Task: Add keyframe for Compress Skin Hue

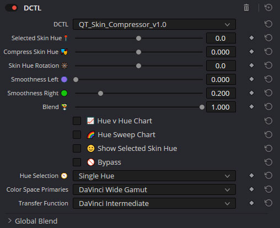Action: tap(251, 52)
